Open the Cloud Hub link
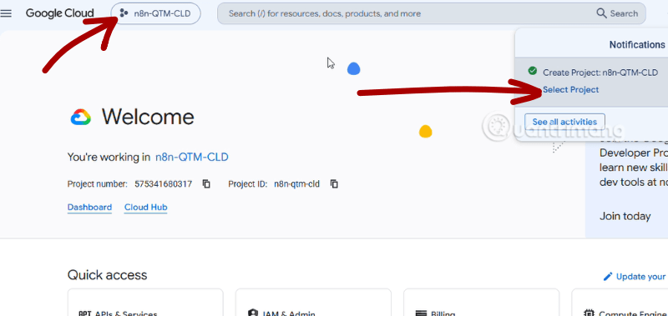668x316 pixels. tap(145, 208)
